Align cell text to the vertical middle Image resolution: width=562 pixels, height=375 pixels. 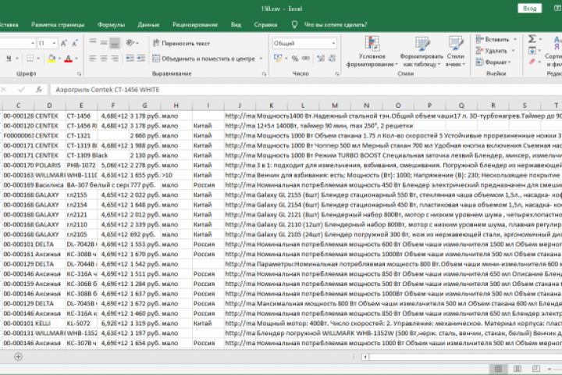point(104,43)
